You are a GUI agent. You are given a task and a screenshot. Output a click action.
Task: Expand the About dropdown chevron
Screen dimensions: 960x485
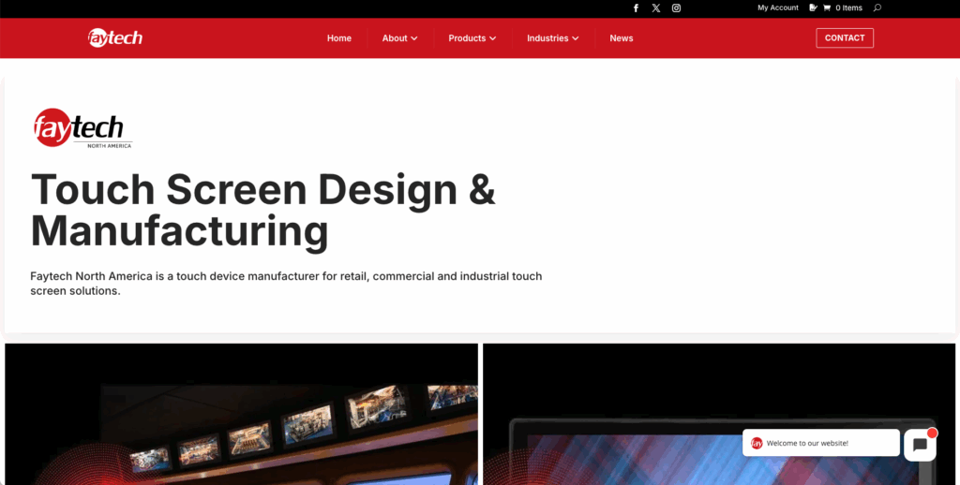[x=414, y=38]
